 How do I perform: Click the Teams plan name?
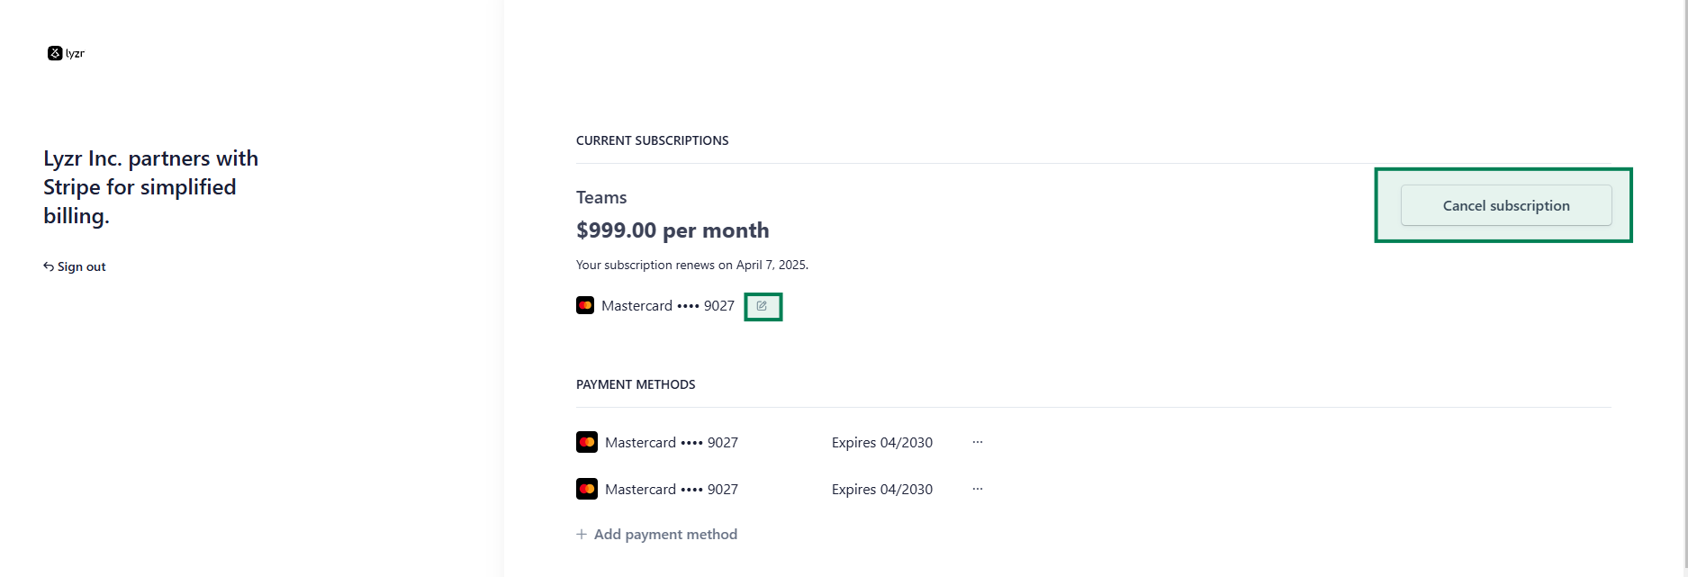(601, 197)
